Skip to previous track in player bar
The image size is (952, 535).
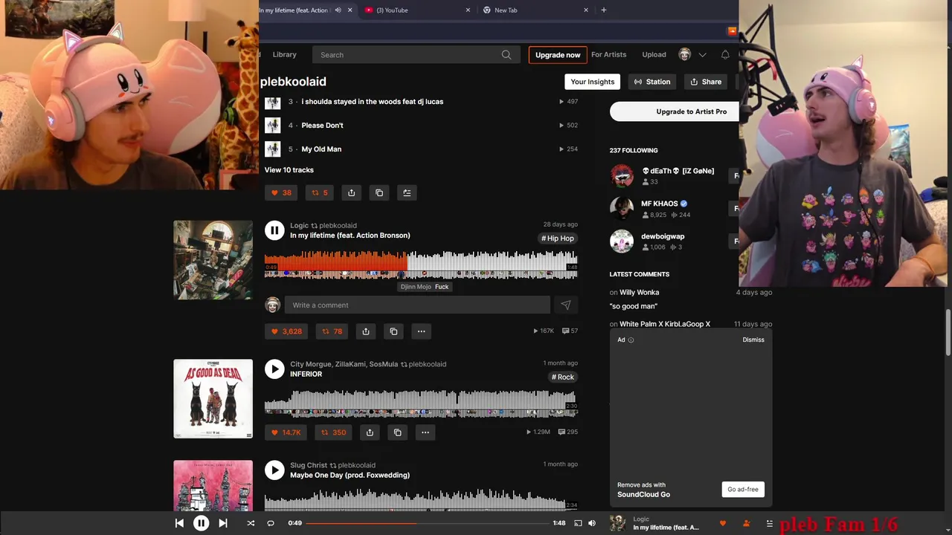(x=179, y=523)
